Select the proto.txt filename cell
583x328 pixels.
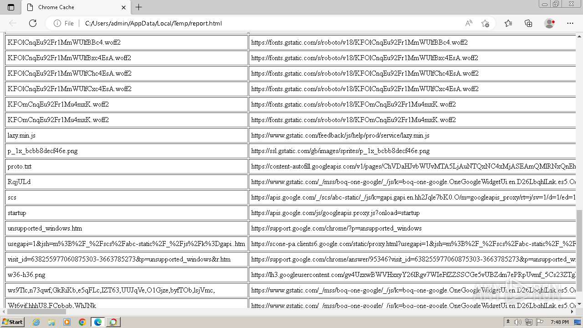point(126,166)
